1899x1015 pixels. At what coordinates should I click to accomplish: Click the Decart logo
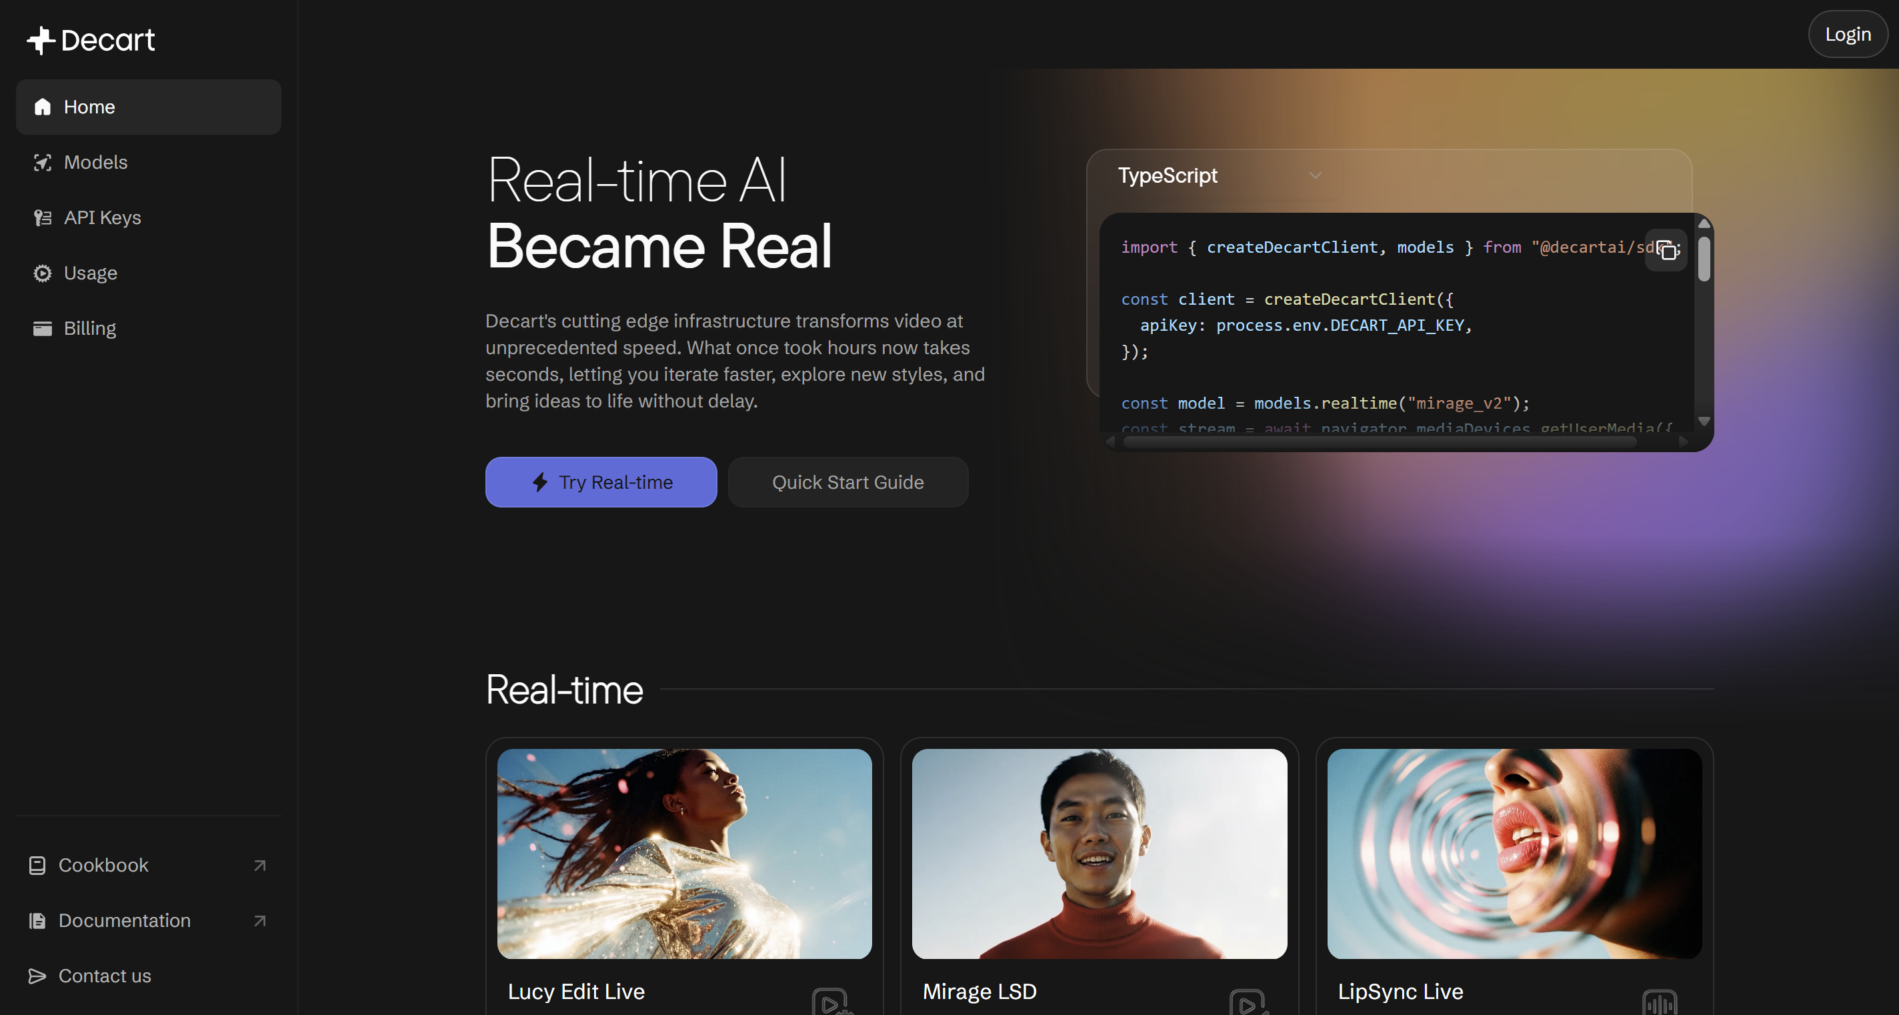click(x=91, y=40)
